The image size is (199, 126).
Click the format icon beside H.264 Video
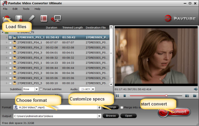pos(16,107)
